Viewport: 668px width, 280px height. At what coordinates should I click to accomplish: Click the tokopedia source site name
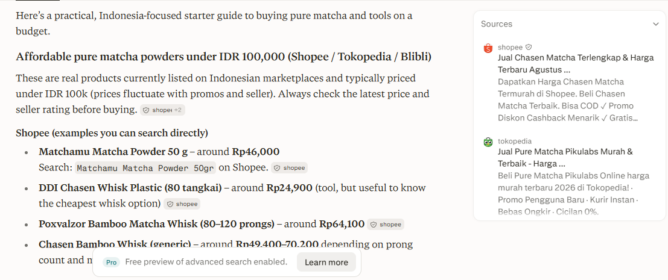pyautogui.click(x=515, y=141)
